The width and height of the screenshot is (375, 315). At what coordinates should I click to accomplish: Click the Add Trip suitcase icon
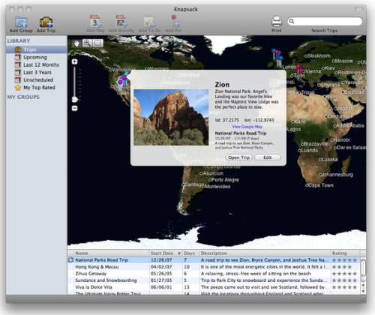(46, 22)
